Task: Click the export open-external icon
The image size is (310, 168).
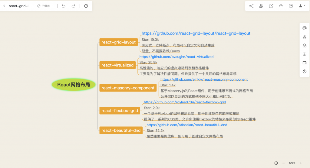Action: (271, 6)
